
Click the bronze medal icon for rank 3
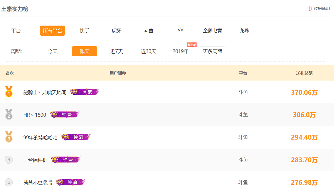click(x=9, y=137)
